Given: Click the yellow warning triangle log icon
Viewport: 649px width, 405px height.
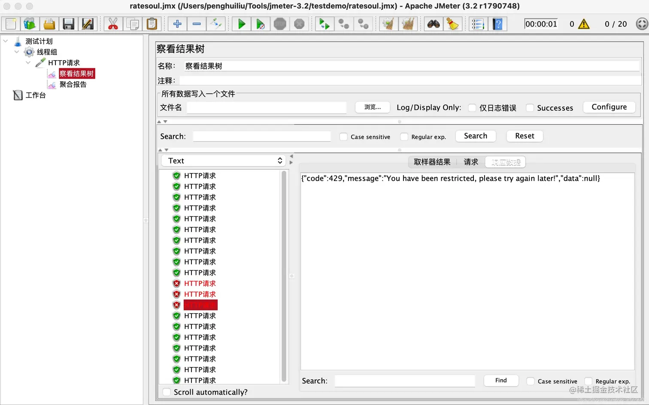Looking at the screenshot, I should (x=584, y=24).
